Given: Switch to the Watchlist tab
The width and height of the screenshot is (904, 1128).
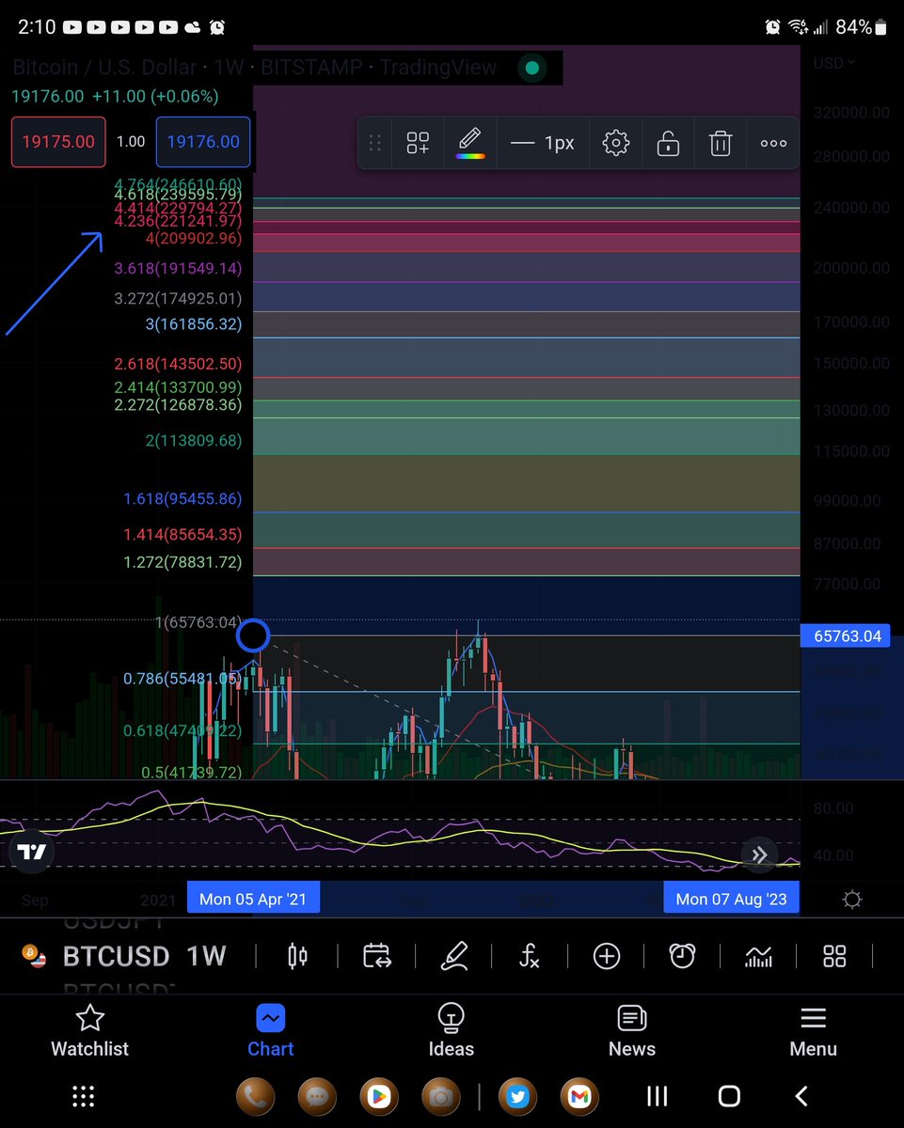Looking at the screenshot, I should coord(90,1031).
